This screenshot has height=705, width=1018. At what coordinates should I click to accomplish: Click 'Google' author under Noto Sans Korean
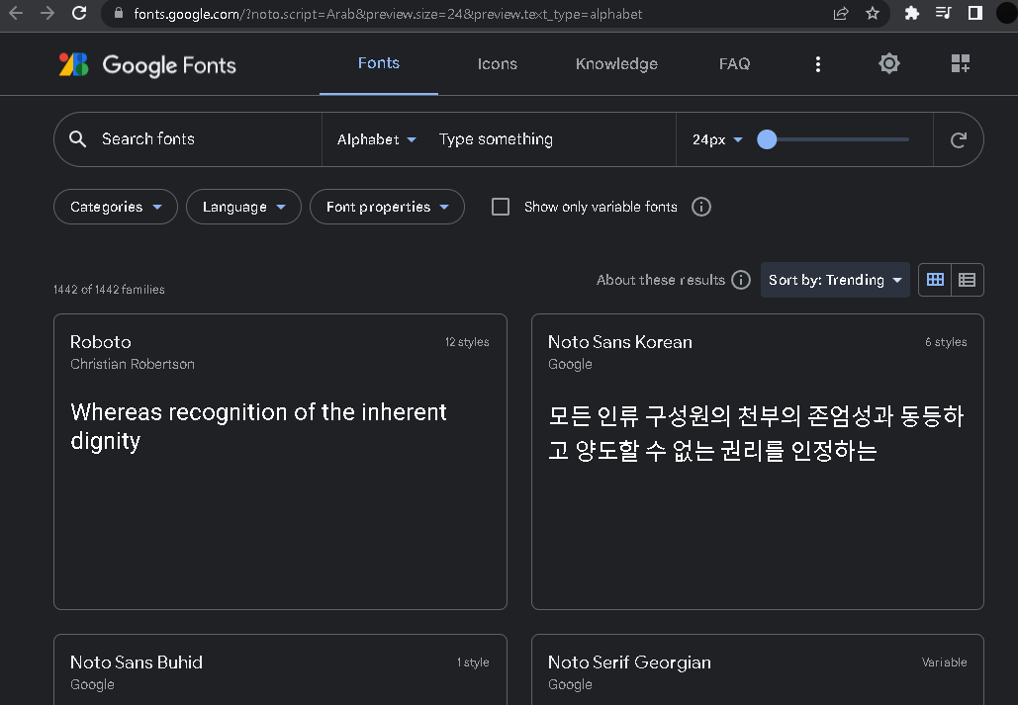coord(570,364)
